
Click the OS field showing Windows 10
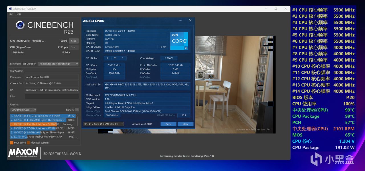(x=52, y=90)
